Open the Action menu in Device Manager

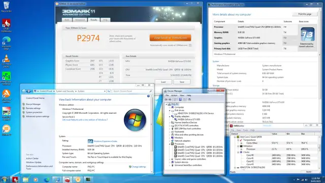coord(174,96)
